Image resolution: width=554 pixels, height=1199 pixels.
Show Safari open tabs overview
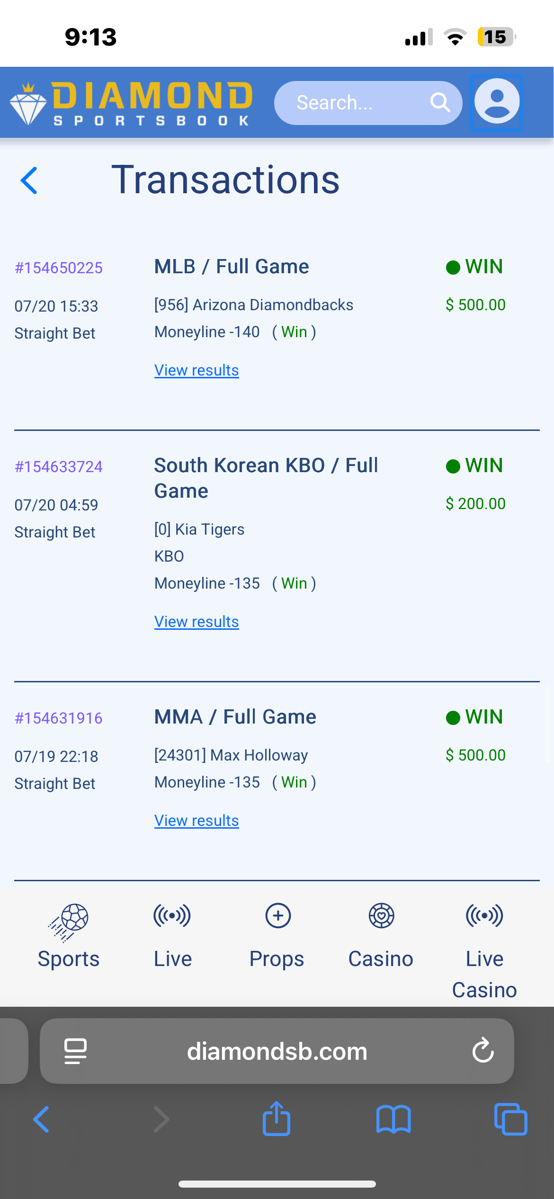(x=510, y=1119)
